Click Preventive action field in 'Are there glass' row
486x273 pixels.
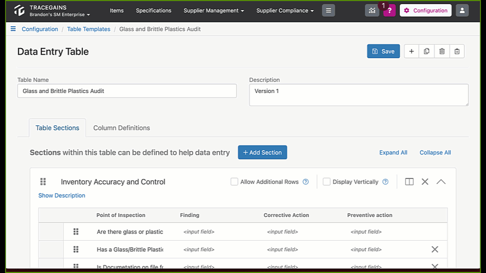point(366,232)
